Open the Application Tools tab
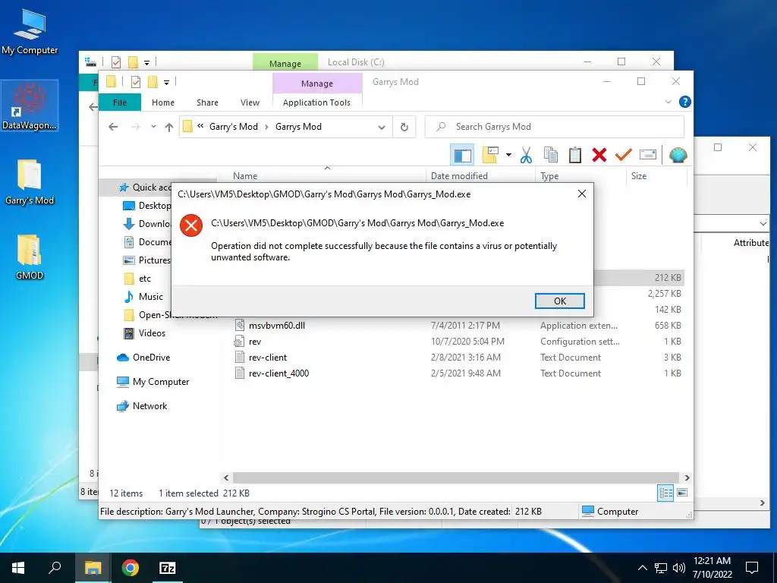The width and height of the screenshot is (777, 583). coord(316,102)
